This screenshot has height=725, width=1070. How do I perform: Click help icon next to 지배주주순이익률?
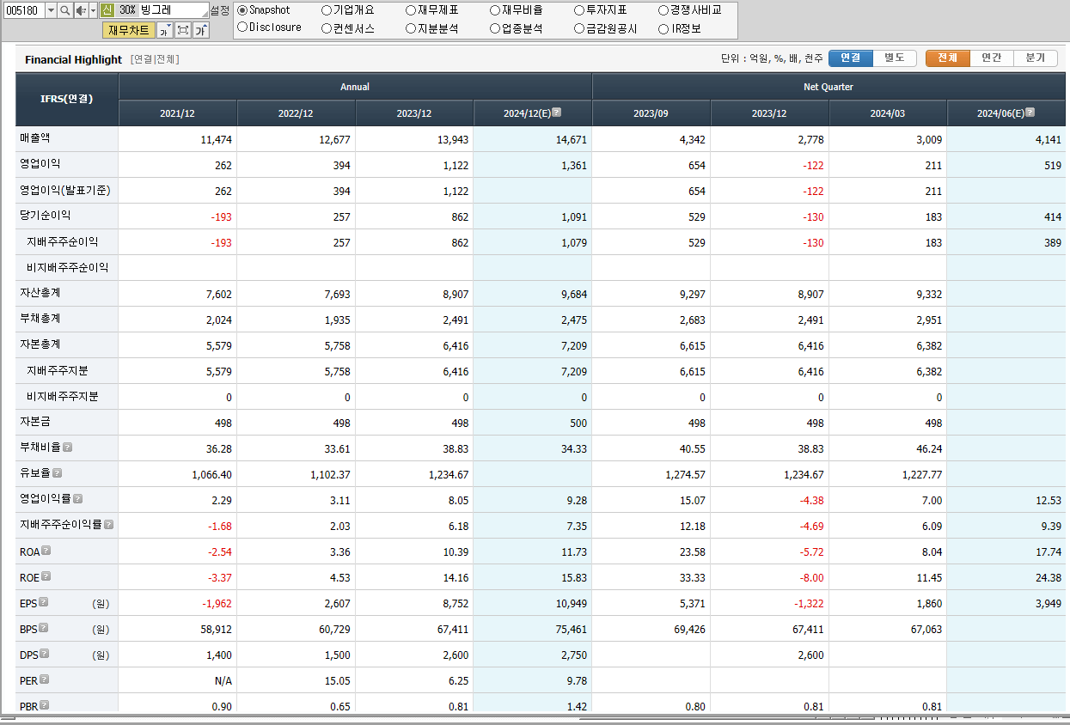click(108, 524)
